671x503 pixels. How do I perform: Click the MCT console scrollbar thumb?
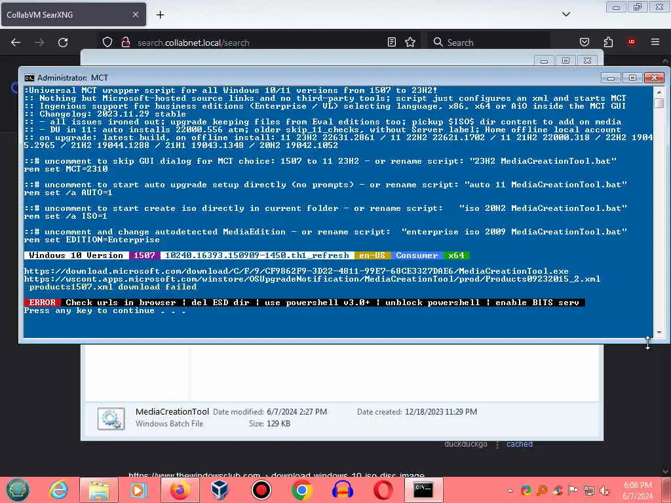point(659,103)
